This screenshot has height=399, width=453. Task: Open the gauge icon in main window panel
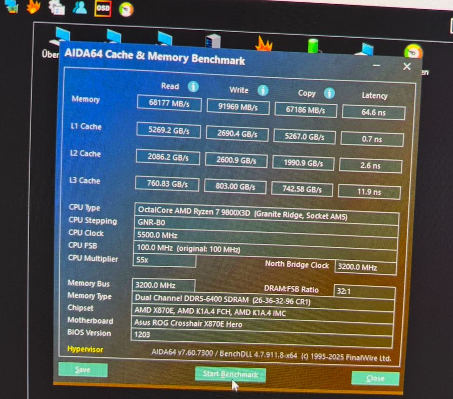(413, 52)
